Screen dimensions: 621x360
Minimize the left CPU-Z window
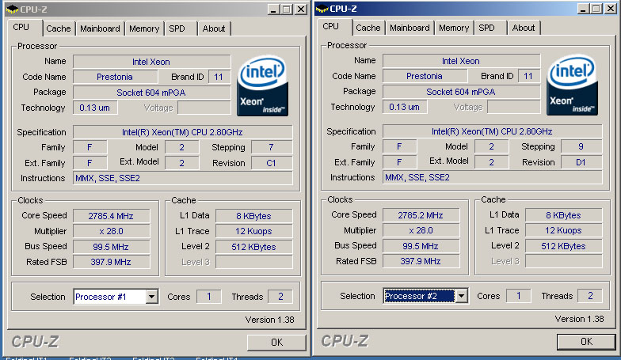tap(272, 9)
